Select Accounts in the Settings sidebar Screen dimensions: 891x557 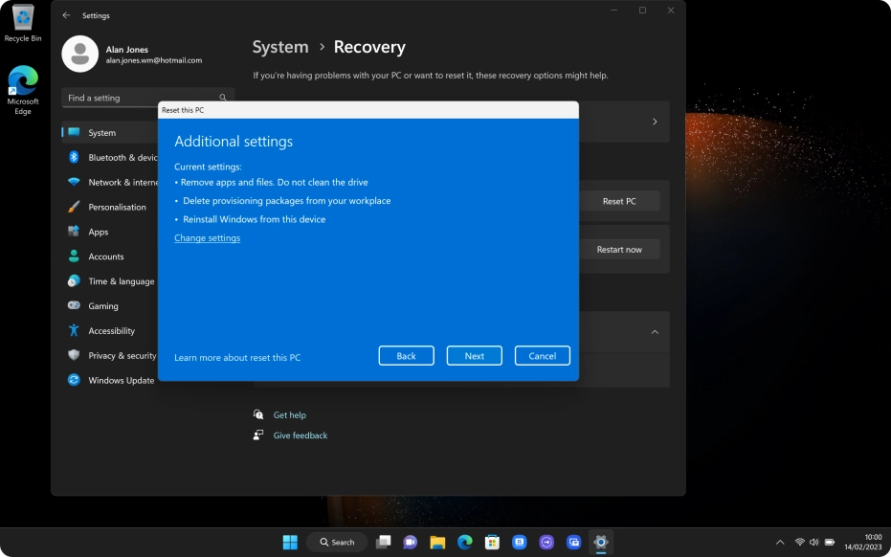coord(108,256)
